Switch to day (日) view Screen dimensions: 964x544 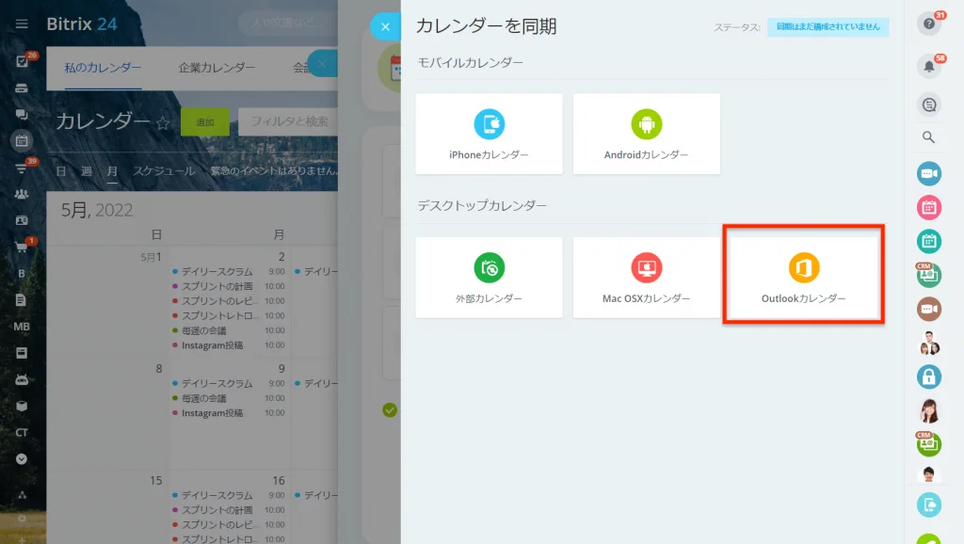61,171
